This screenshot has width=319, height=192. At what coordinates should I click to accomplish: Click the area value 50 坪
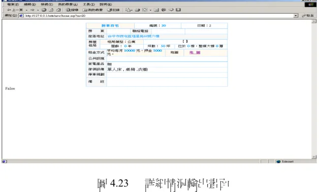click(x=166, y=46)
